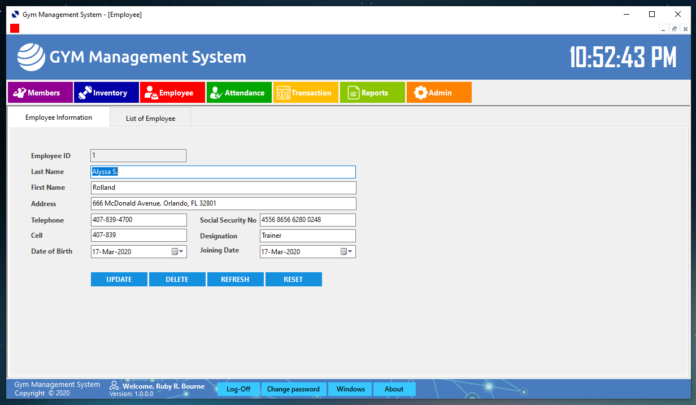Click the "GYM Management System" header title

(148, 57)
